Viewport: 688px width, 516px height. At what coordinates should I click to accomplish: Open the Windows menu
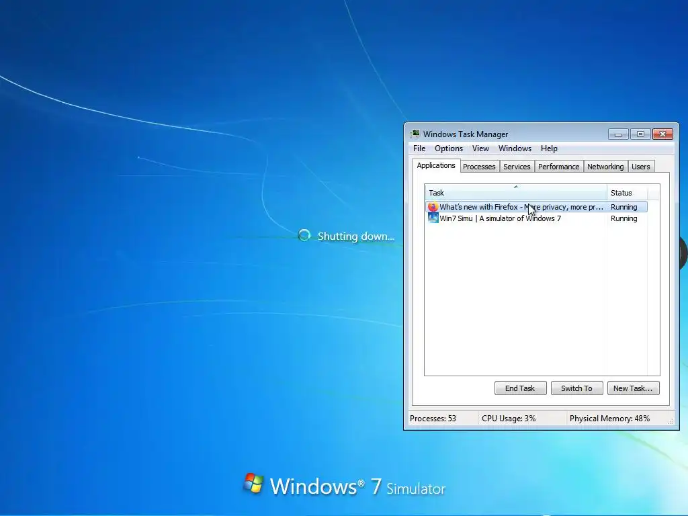coord(515,148)
